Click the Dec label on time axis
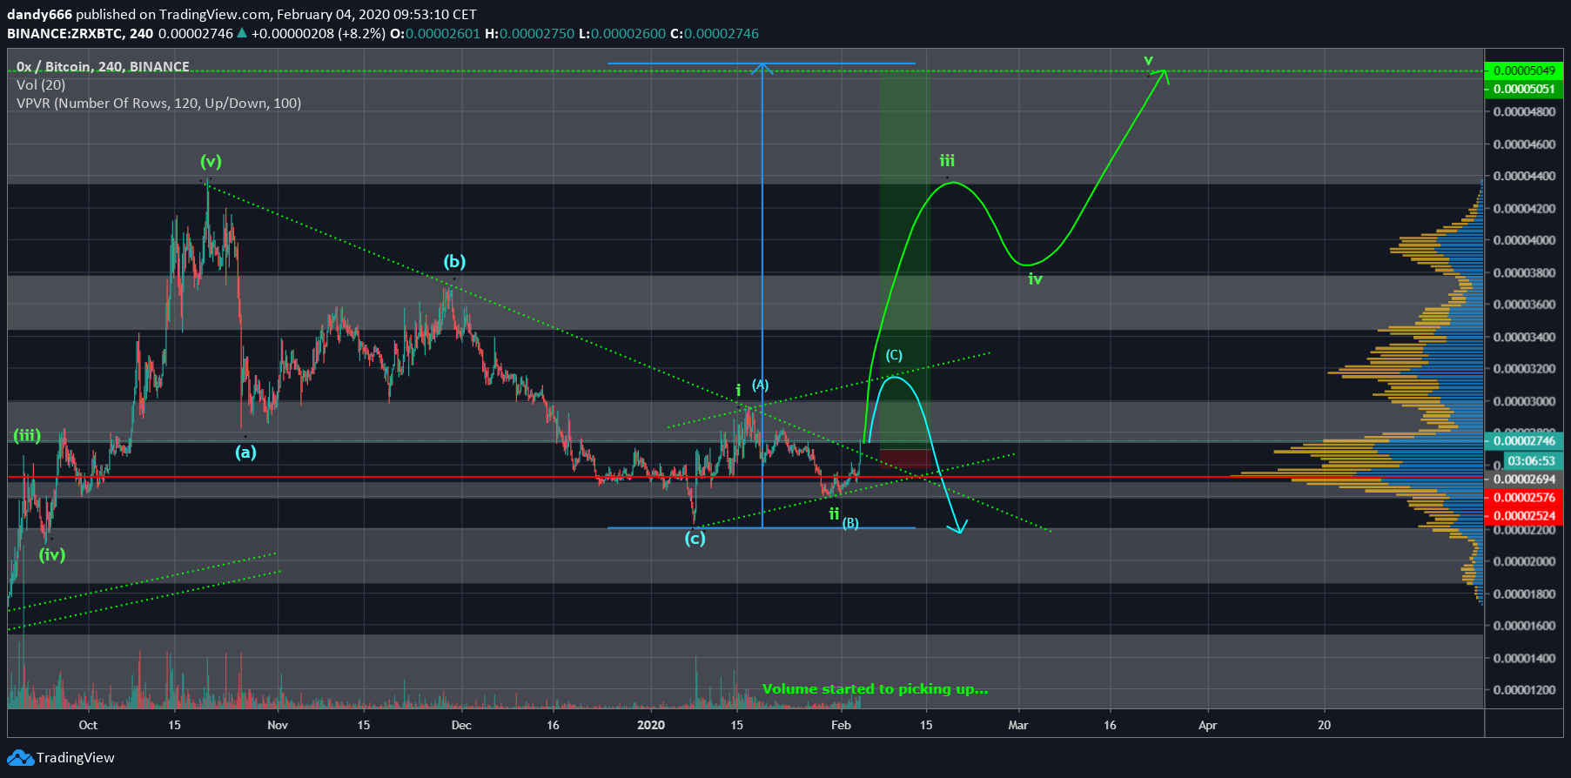Screen dimensions: 1571x778 click(461, 725)
